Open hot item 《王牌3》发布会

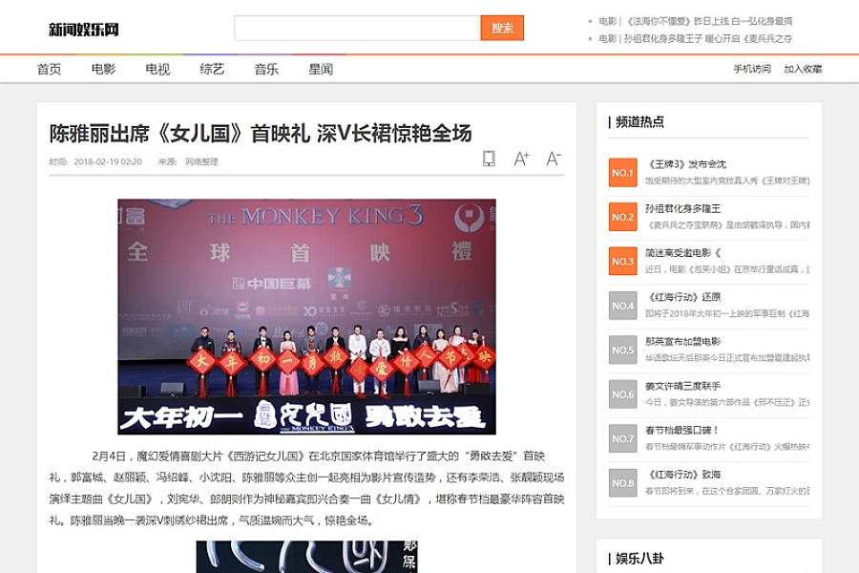(x=686, y=164)
